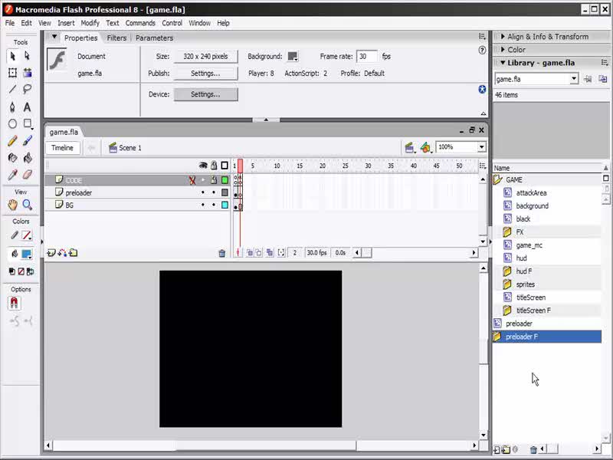The image size is (613, 460).
Task: Toggle visibility dot of preloader layer
Action: tap(203, 193)
